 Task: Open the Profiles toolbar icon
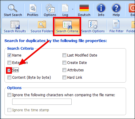(33, 8)
